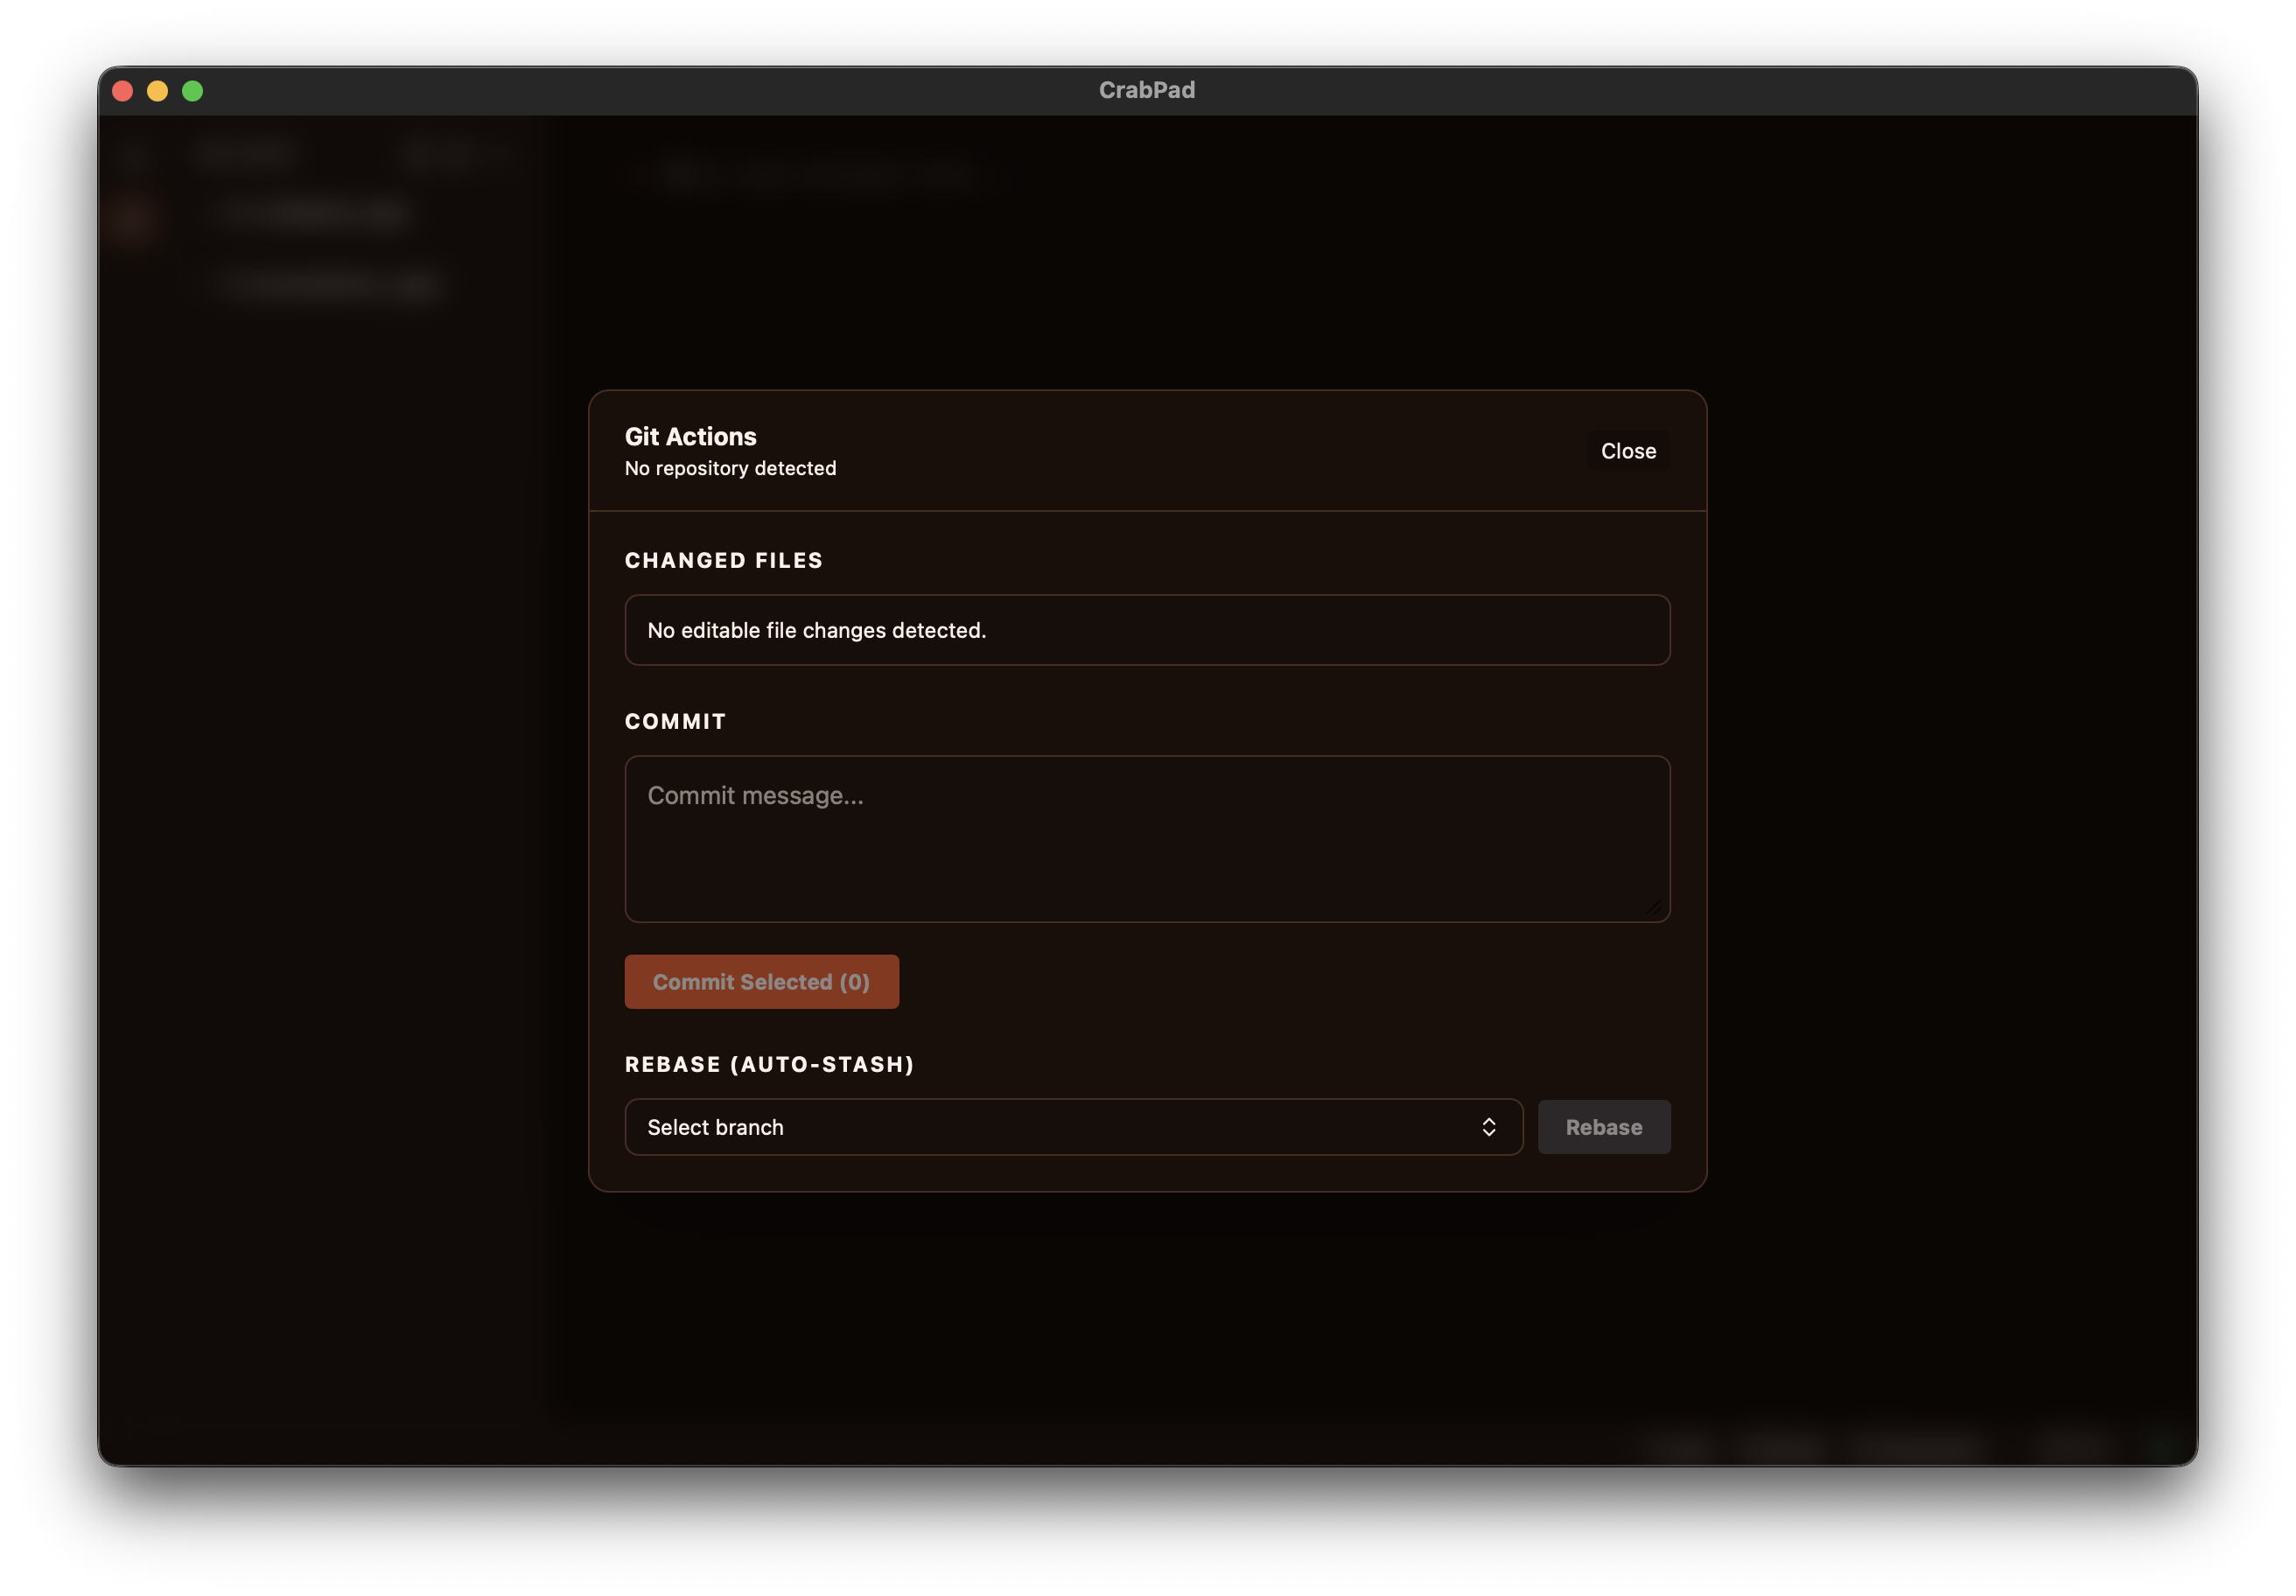Click the COMMIT section label

[x=676, y=721]
